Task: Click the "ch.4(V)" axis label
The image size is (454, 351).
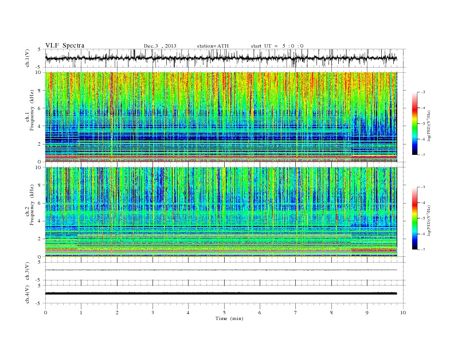Action: (x=28, y=294)
